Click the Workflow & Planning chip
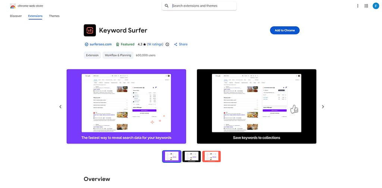This screenshot has width=382, height=188. coord(118,55)
